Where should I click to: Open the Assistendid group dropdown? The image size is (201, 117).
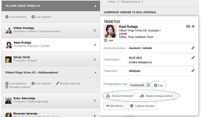[140, 85]
